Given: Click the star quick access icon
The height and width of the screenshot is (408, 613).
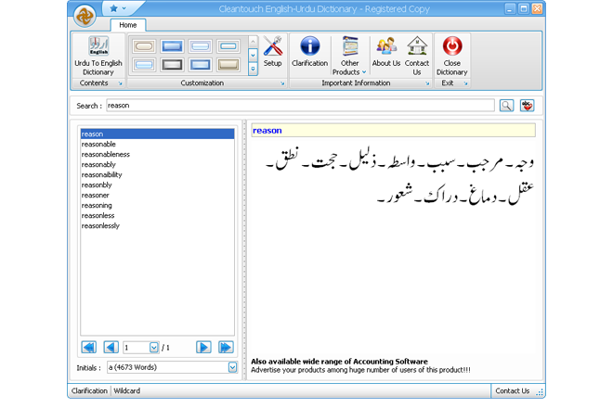Looking at the screenshot, I should (x=113, y=8).
